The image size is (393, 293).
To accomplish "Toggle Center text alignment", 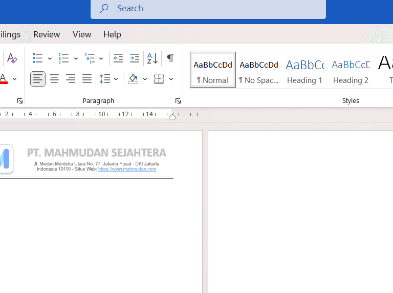I will (x=54, y=79).
